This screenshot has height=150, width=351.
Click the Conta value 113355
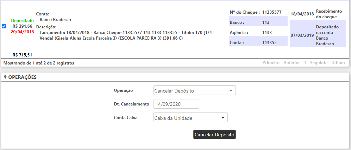tap(269, 43)
